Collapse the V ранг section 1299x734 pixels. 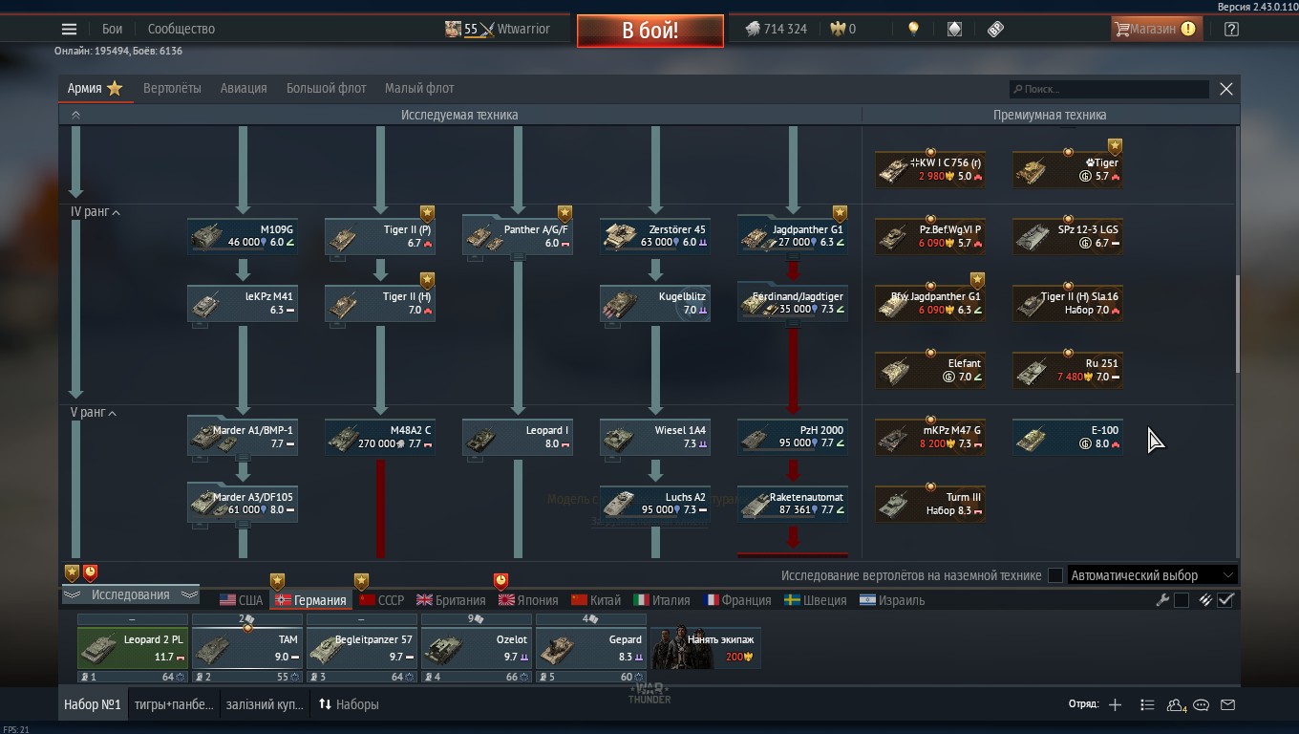[x=94, y=413]
